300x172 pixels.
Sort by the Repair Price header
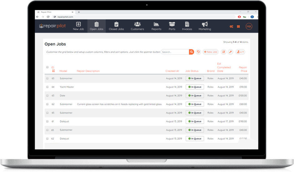[243, 69]
